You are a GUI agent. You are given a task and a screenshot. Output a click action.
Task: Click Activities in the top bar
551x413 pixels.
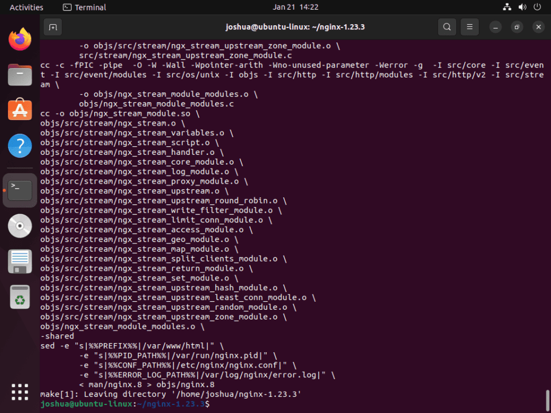coord(26,7)
